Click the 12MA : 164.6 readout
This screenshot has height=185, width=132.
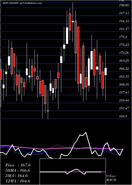18,181
